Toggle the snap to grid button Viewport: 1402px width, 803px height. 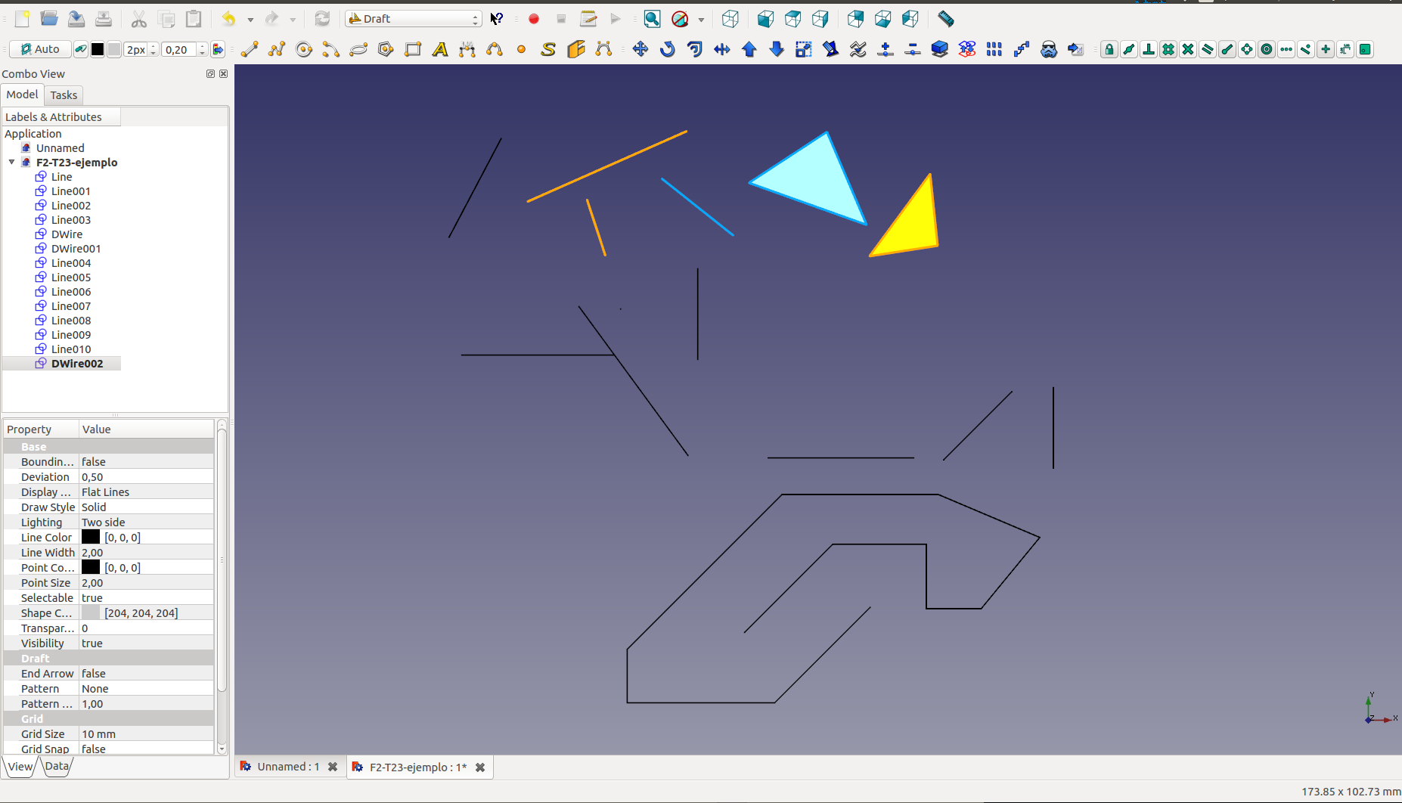pos(1168,50)
